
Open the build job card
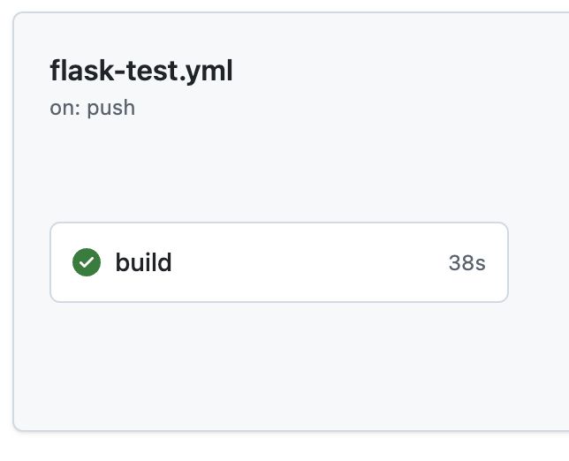coord(278,262)
